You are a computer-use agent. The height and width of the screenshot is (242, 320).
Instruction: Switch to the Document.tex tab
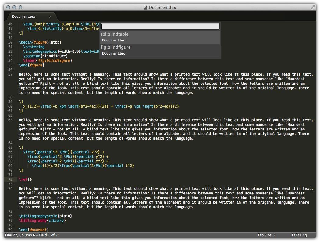pos(24,16)
